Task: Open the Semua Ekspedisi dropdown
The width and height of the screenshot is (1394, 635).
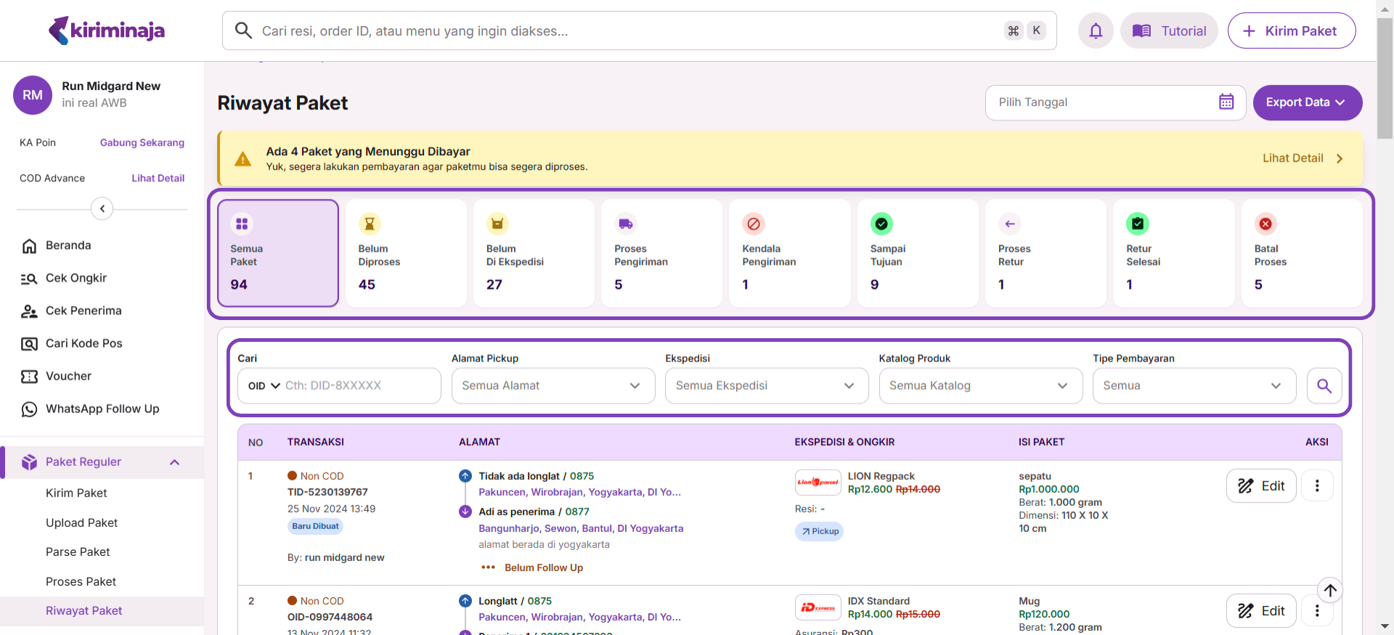Action: coord(766,386)
